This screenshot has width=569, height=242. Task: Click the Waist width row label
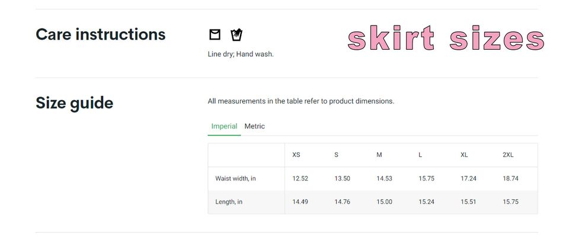point(235,178)
